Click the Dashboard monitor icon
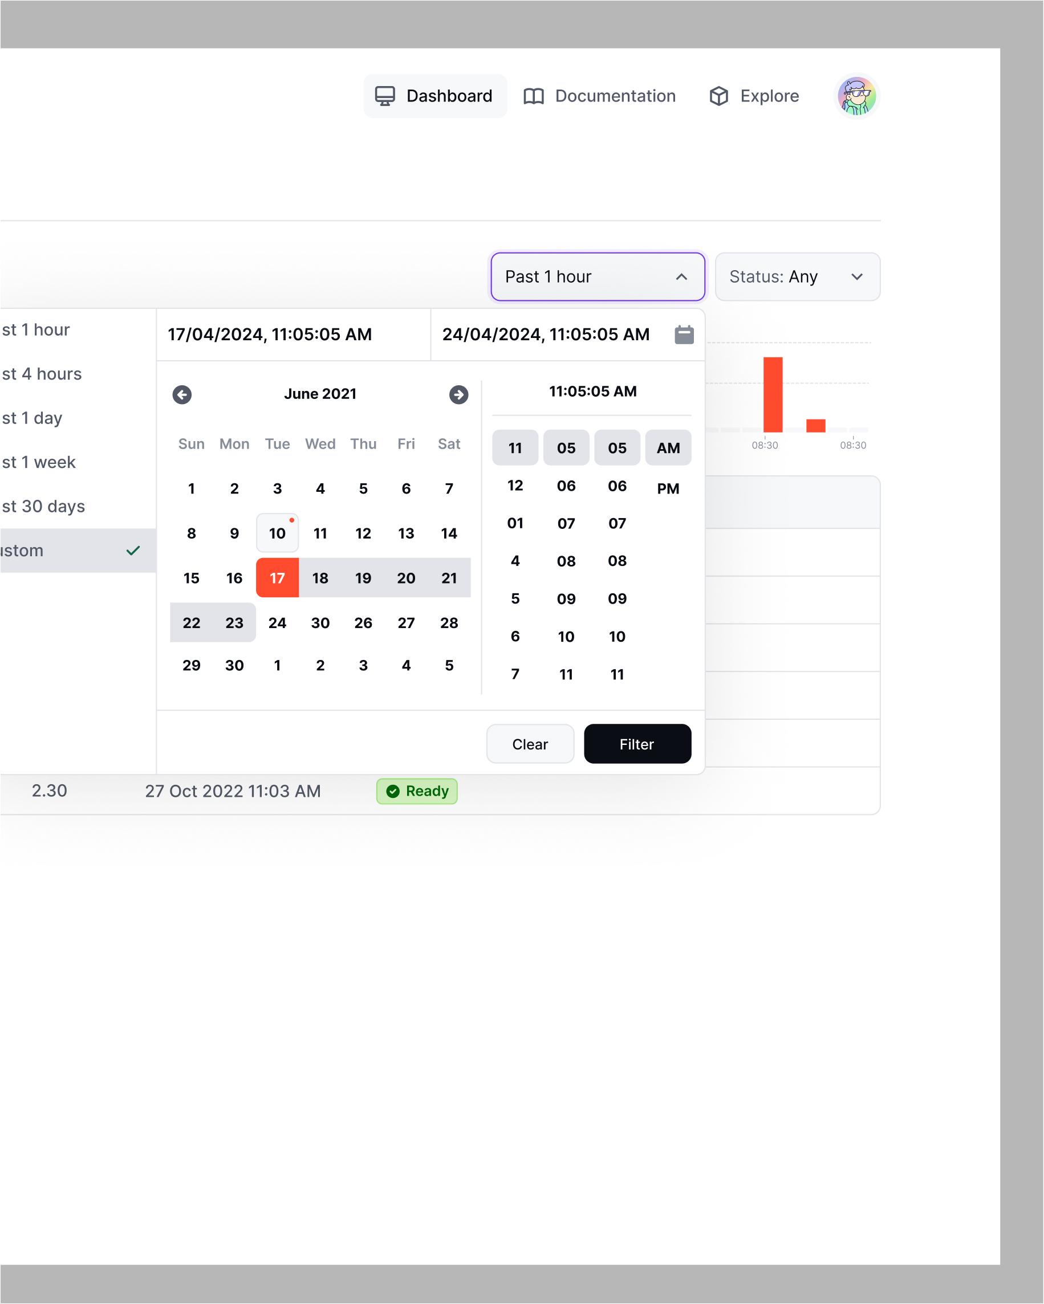Screen dimensions: 1044x1304 pyautogui.click(x=385, y=96)
